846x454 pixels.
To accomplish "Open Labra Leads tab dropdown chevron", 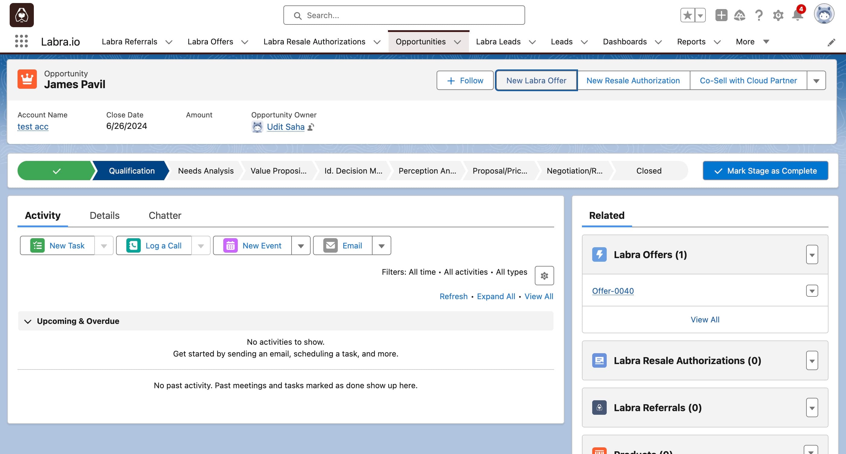I will coord(532,42).
